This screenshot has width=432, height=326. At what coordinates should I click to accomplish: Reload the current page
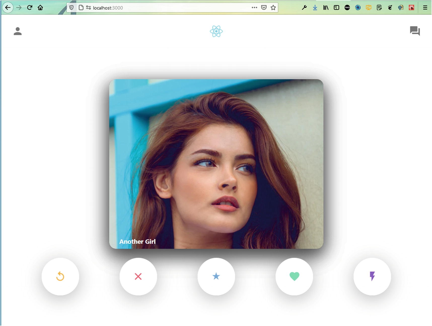30,8
